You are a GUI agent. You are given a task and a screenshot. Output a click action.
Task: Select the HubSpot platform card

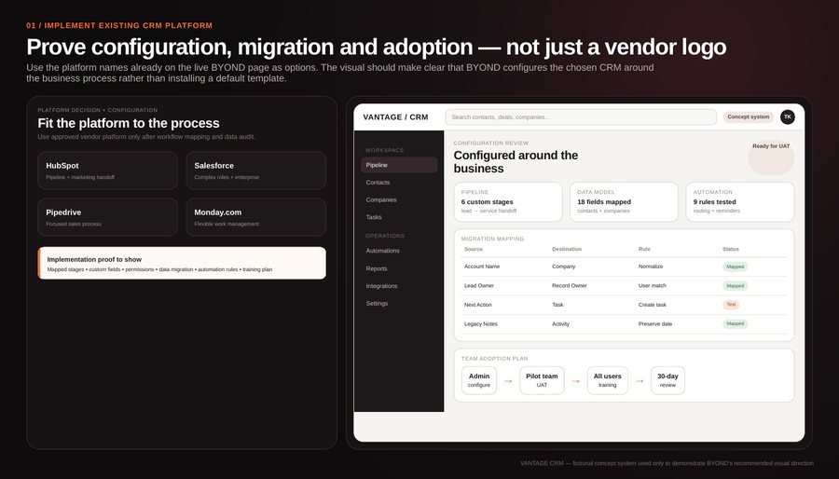tap(107, 171)
